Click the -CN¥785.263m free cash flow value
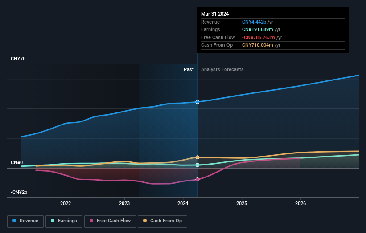This screenshot has width=366, height=233. [x=259, y=37]
